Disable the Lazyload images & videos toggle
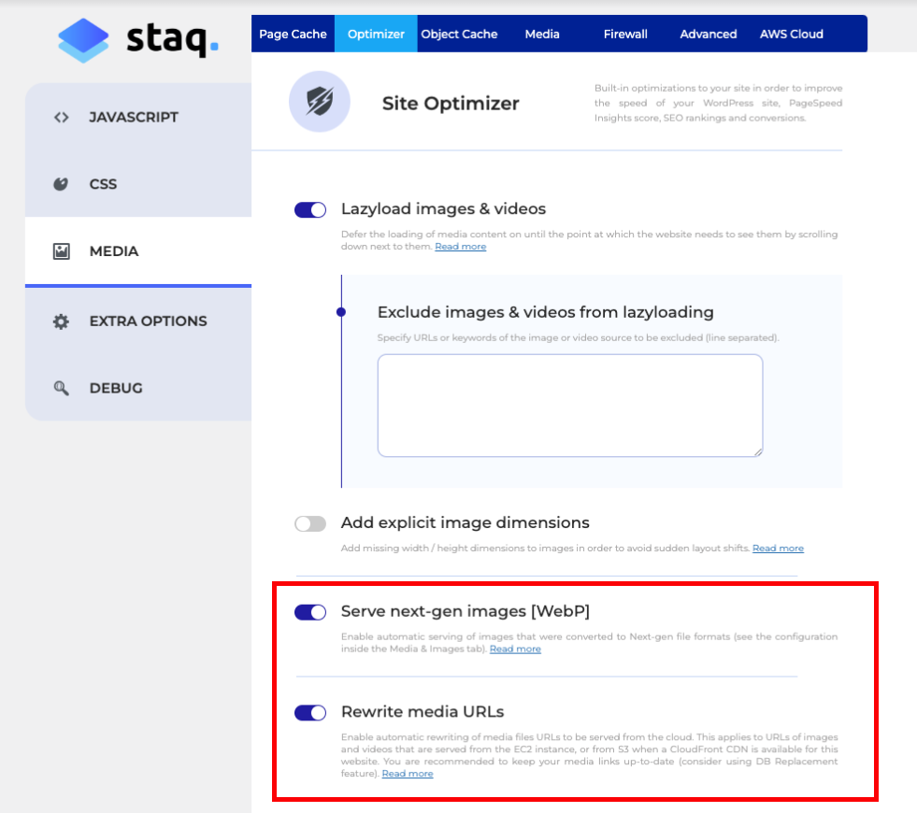Image resolution: width=917 pixels, height=813 pixels. click(309, 209)
